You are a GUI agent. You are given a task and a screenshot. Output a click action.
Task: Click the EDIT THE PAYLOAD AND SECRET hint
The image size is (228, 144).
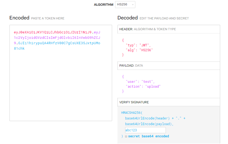(164, 18)
